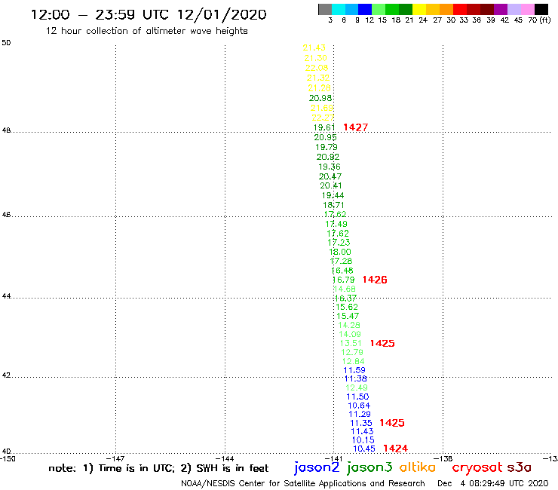Click the wave height value 17.23
Viewport: 558px width, 490px height.
(339, 243)
